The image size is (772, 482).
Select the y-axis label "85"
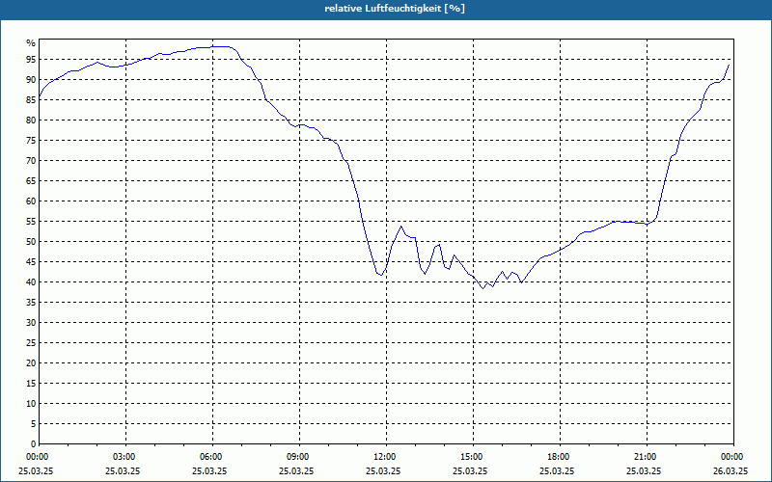[x=31, y=100]
